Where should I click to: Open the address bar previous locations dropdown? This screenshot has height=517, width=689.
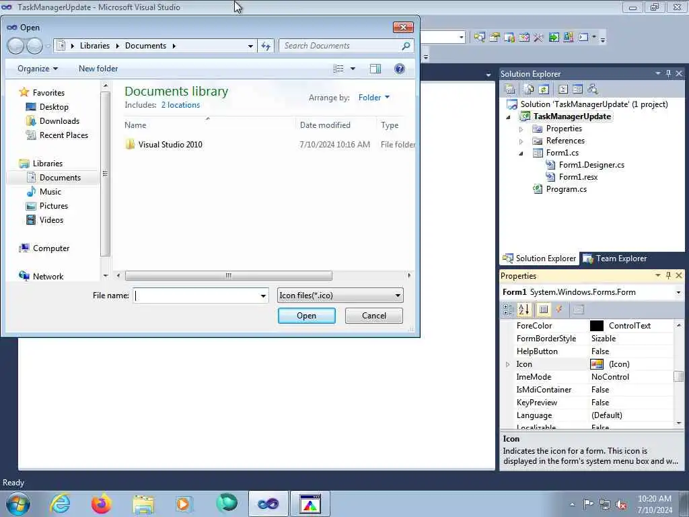(x=250, y=46)
